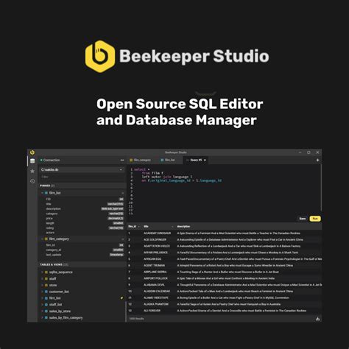
Task: Expand the store table node
Action: click(x=42, y=285)
